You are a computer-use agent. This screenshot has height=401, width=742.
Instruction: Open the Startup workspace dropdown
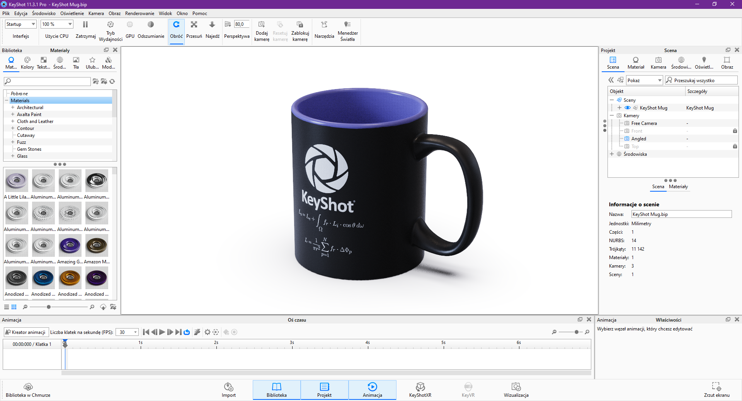coord(21,24)
